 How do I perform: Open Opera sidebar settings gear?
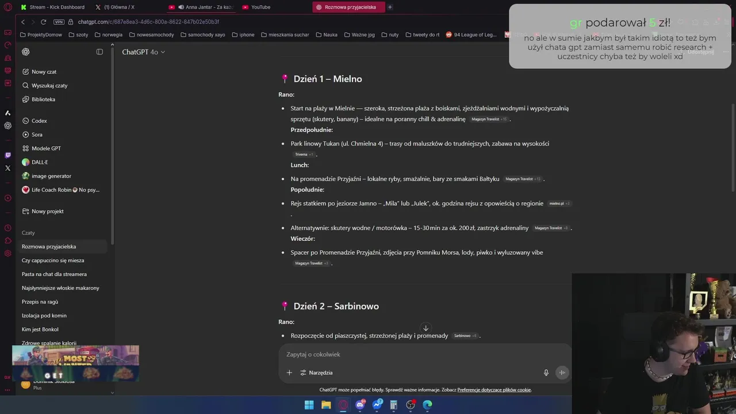(7, 254)
